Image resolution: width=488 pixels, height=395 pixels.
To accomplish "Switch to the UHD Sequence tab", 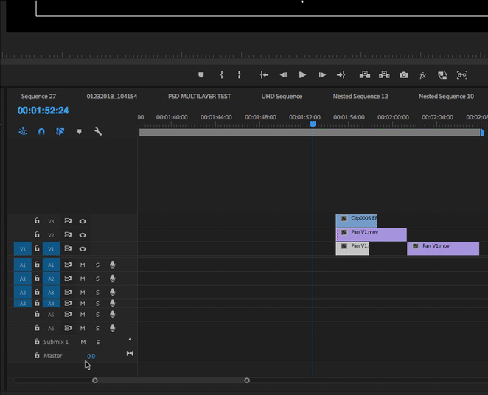I will 282,97.
